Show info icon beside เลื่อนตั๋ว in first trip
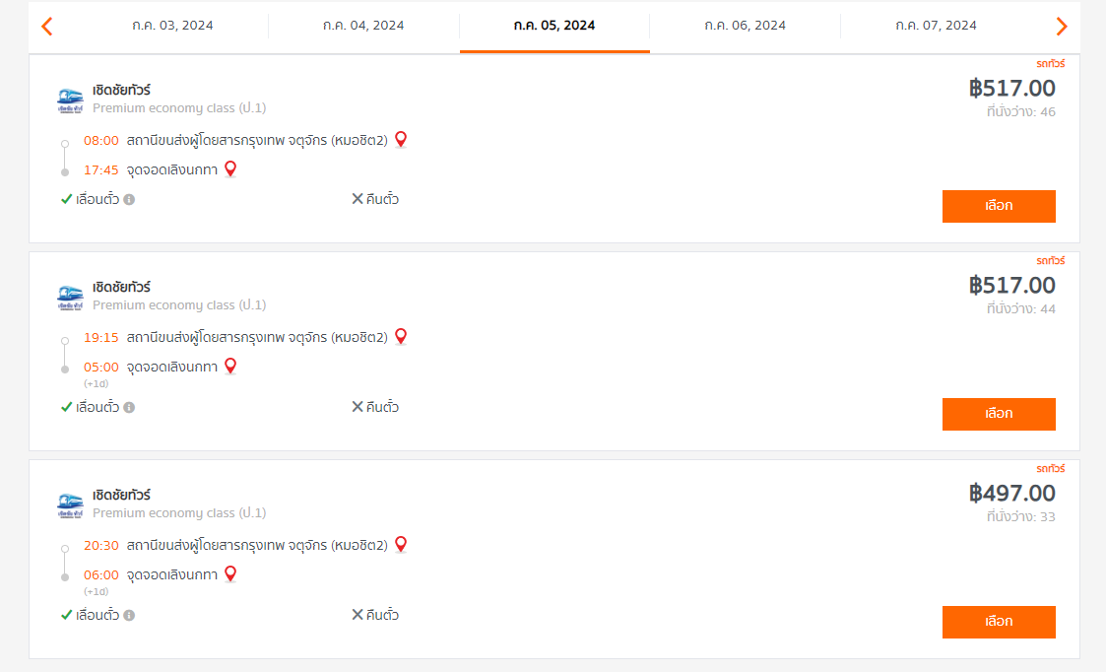Screen dimensions: 1106x672 pos(129,200)
